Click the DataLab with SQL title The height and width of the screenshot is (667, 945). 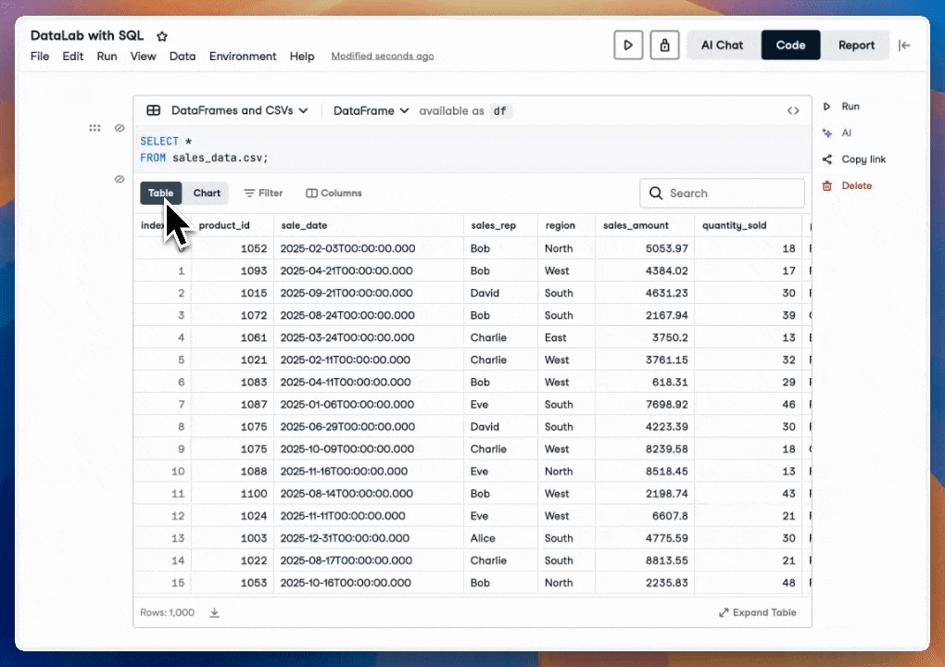[x=87, y=35]
